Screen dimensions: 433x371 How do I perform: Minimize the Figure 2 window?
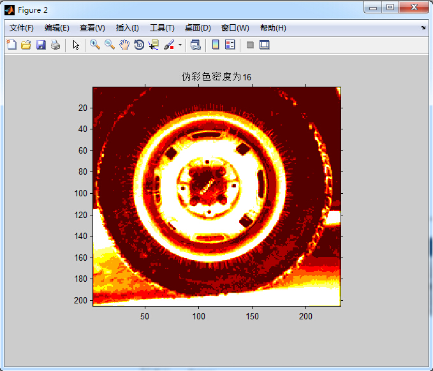tap(373, 8)
